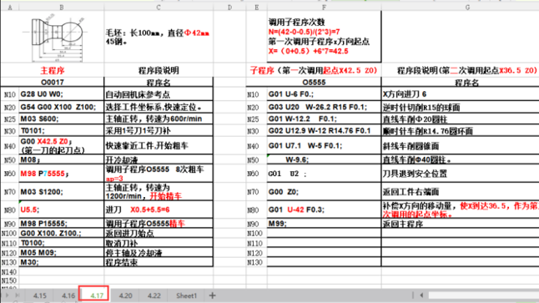Click the horizontal scrollbar left arrow

click(421, 295)
